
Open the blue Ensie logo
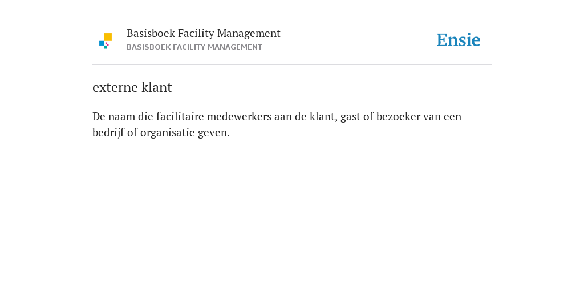(x=459, y=40)
